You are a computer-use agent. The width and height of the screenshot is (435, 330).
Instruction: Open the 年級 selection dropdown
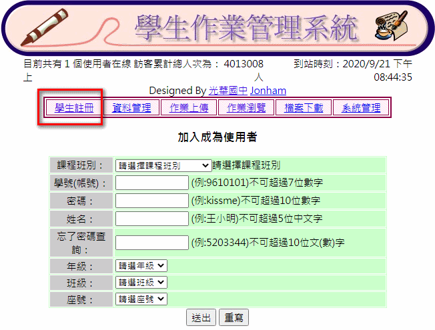(x=141, y=265)
